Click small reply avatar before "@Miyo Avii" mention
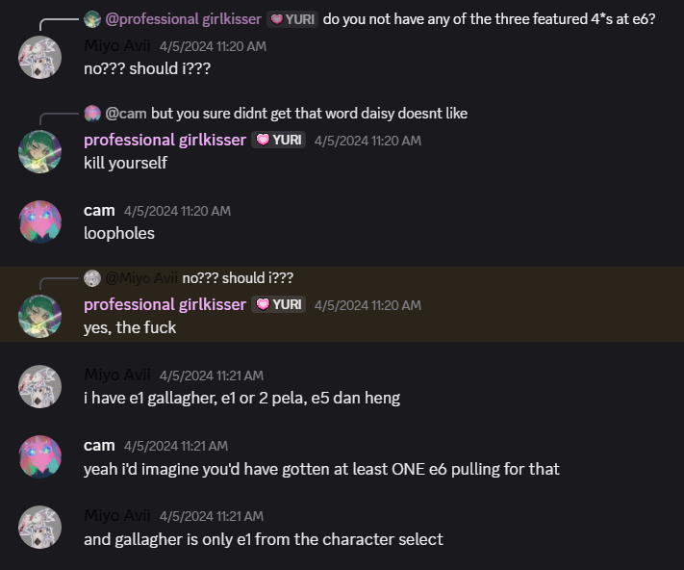 point(92,278)
